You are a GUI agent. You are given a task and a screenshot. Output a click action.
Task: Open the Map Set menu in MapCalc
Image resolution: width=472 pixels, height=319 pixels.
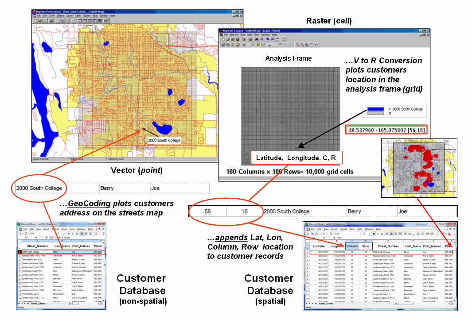click(x=234, y=35)
